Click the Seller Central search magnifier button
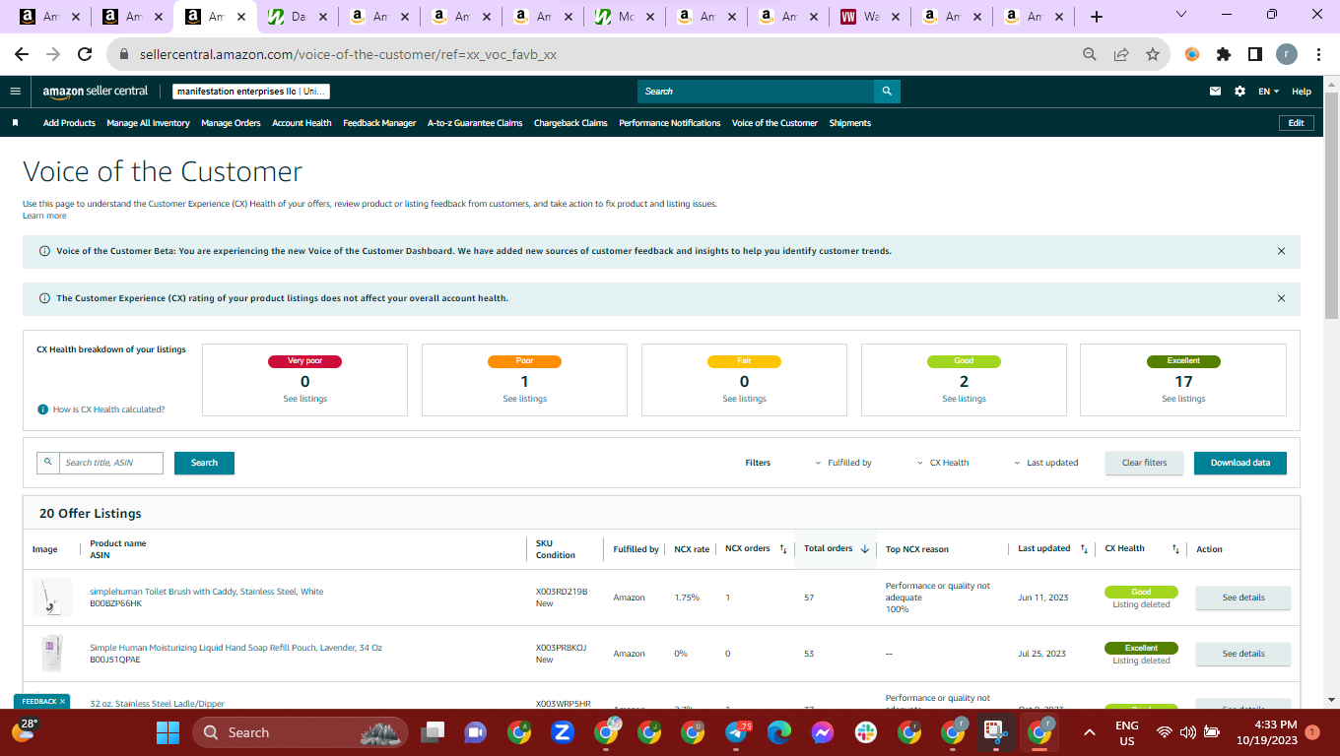This screenshot has height=756, width=1340. pos(887,92)
